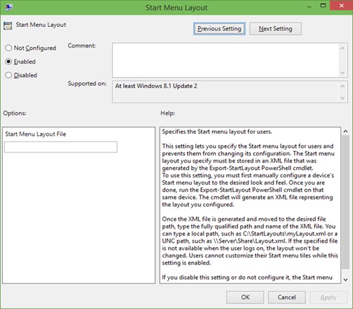Screen dimensions: 353x309
Task: Select the Not Configured radio button
Action: point(8,48)
